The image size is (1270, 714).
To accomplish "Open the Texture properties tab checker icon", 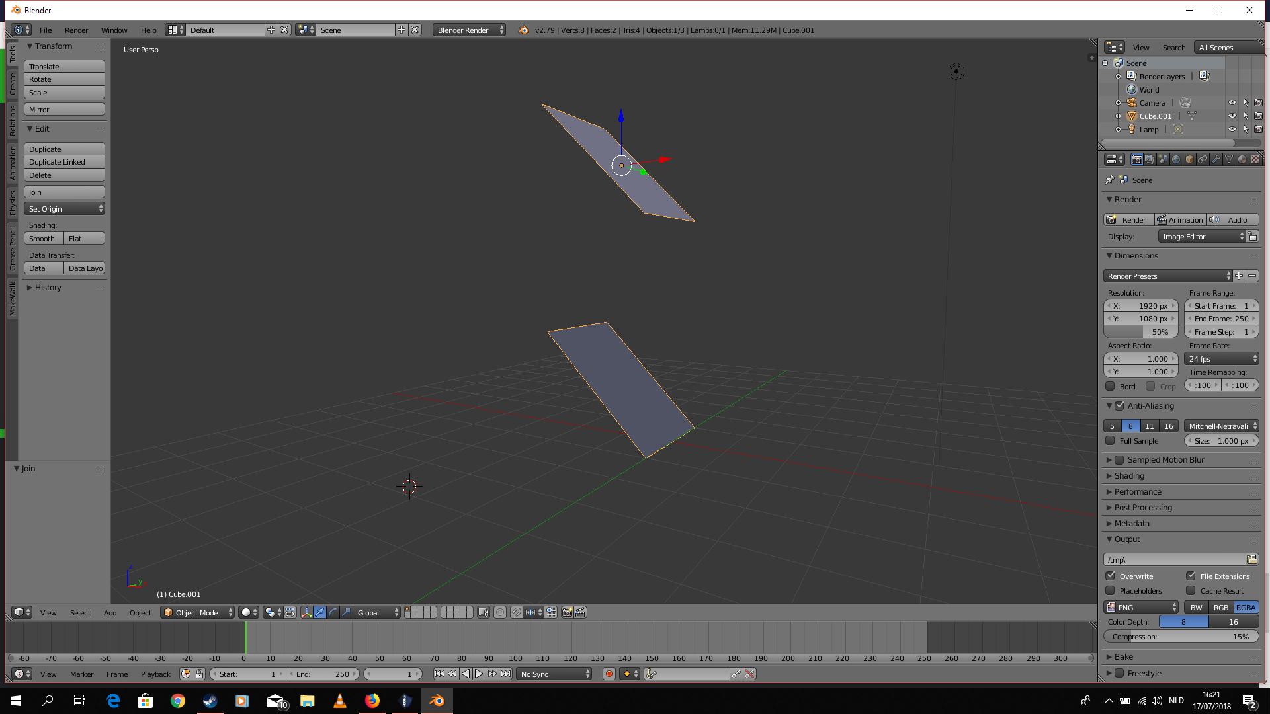I will (1255, 159).
